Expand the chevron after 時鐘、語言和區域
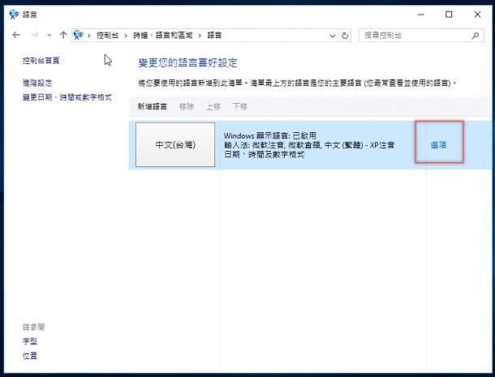 (200, 36)
